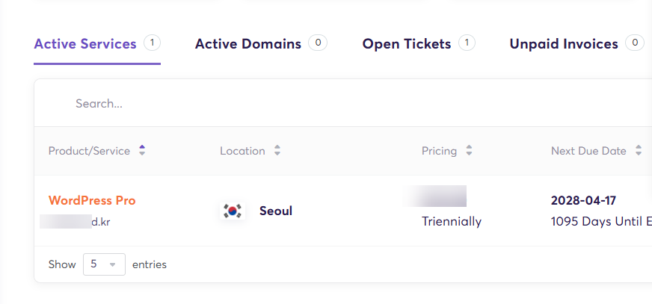This screenshot has height=304, width=652.
Task: Open the WordPress Pro service link
Action: [92, 201]
